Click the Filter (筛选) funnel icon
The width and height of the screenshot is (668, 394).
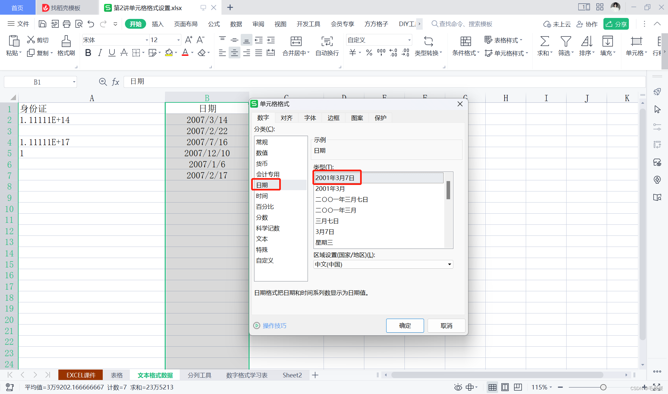coord(565,42)
